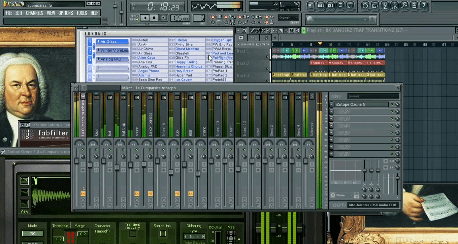
Task: Open the iZotope Ozone 5 slot dropdown arrow
Action: pyautogui.click(x=331, y=104)
